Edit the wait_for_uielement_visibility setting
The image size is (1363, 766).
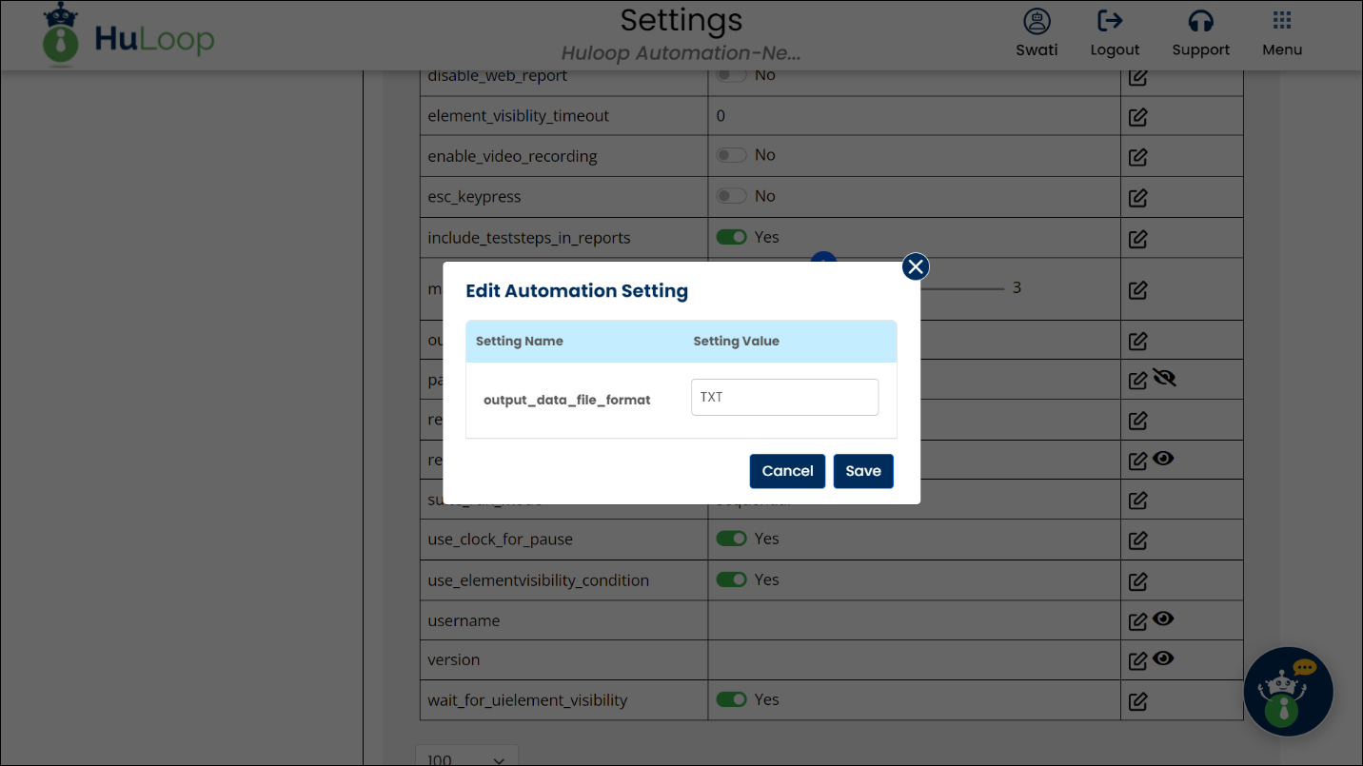[1137, 701]
